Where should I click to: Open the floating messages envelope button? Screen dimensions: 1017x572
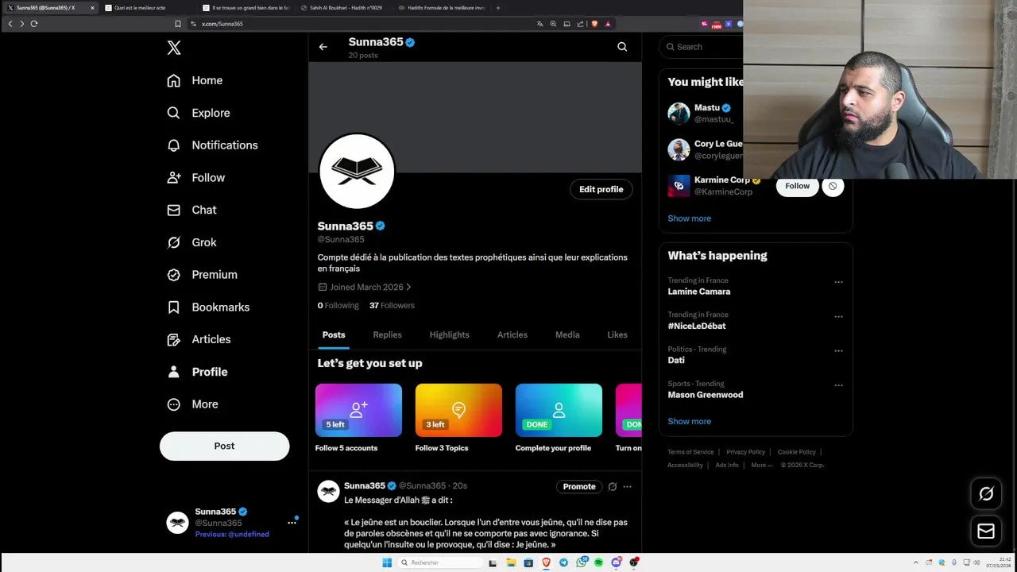click(x=986, y=531)
